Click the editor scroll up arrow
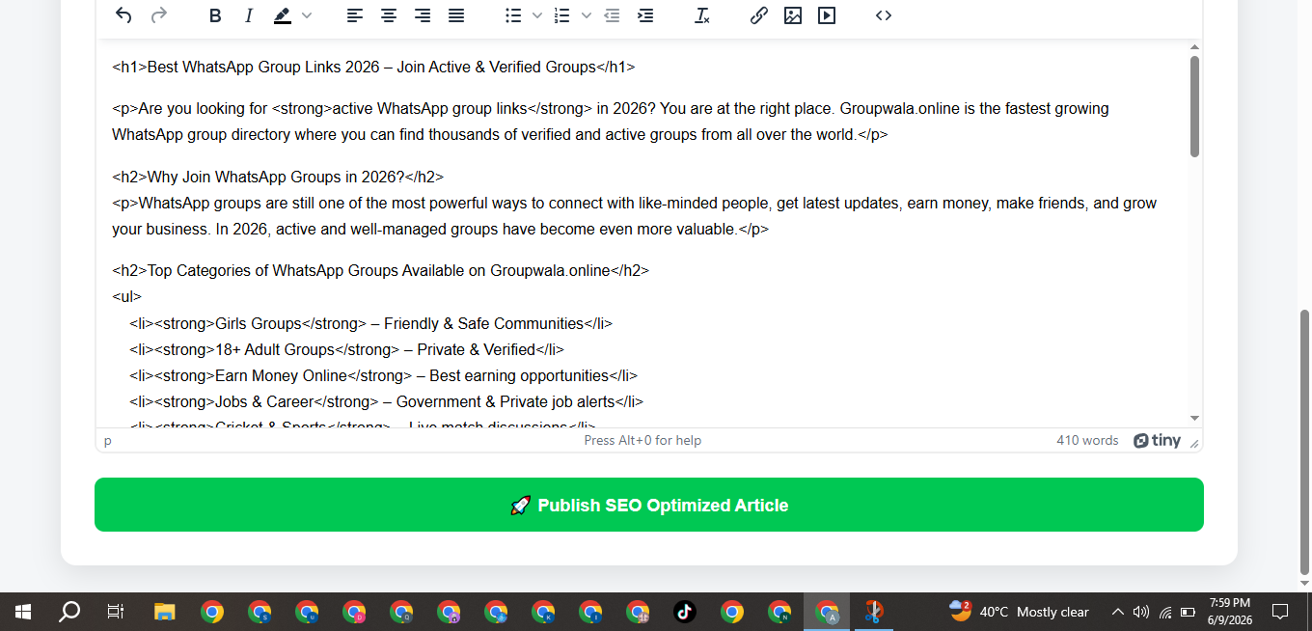 (x=1194, y=47)
